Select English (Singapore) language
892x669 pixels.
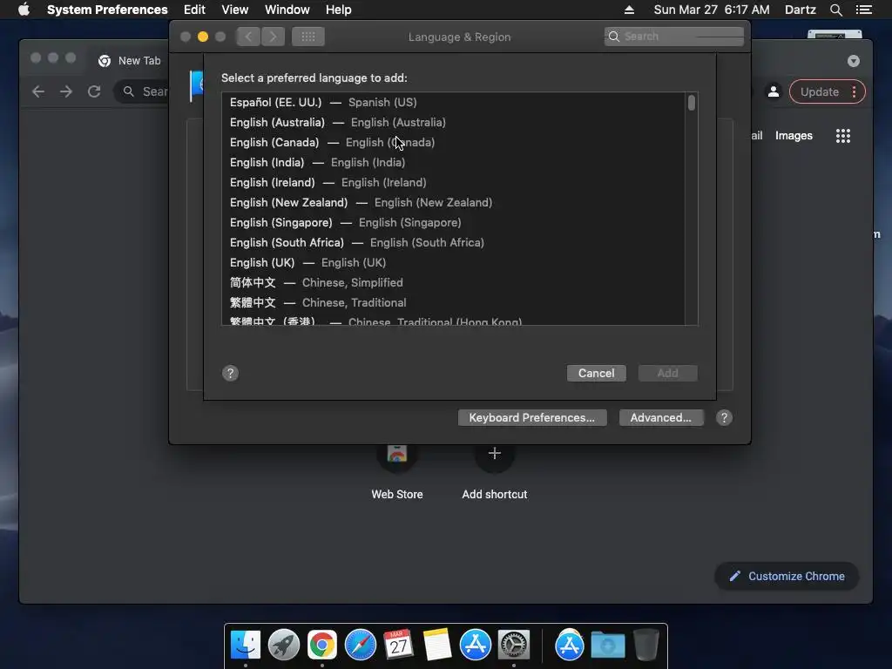(453, 222)
